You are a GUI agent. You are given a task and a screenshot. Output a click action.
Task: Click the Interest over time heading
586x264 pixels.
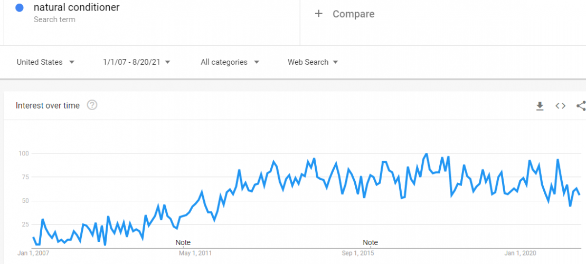pyautogui.click(x=48, y=105)
